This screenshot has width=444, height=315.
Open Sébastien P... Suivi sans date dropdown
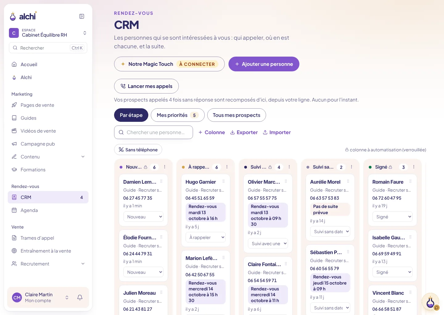point(330,308)
